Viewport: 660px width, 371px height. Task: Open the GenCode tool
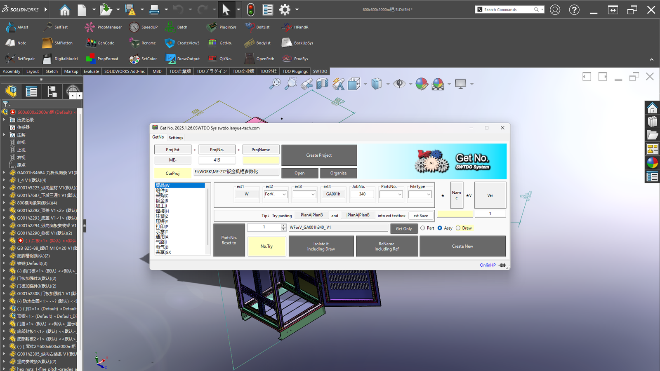pyautogui.click(x=91, y=43)
